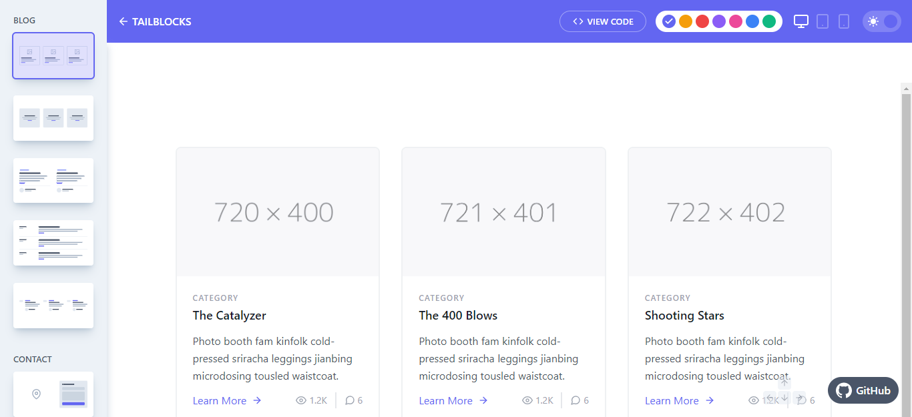
Task: Select the first blog layout thumbnail
Action: pos(53,55)
